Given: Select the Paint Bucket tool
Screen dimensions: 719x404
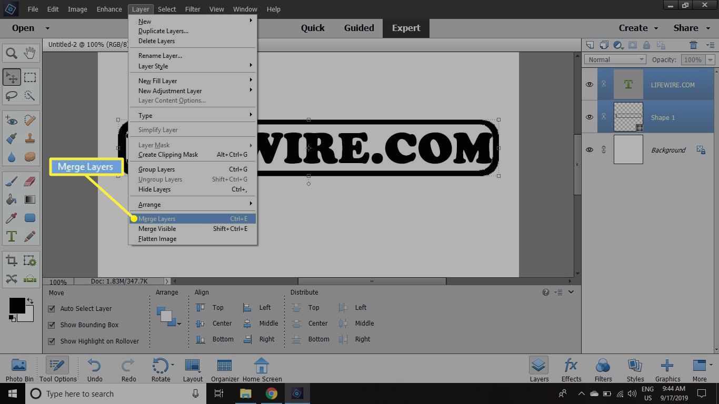Looking at the screenshot, I should tap(12, 200).
